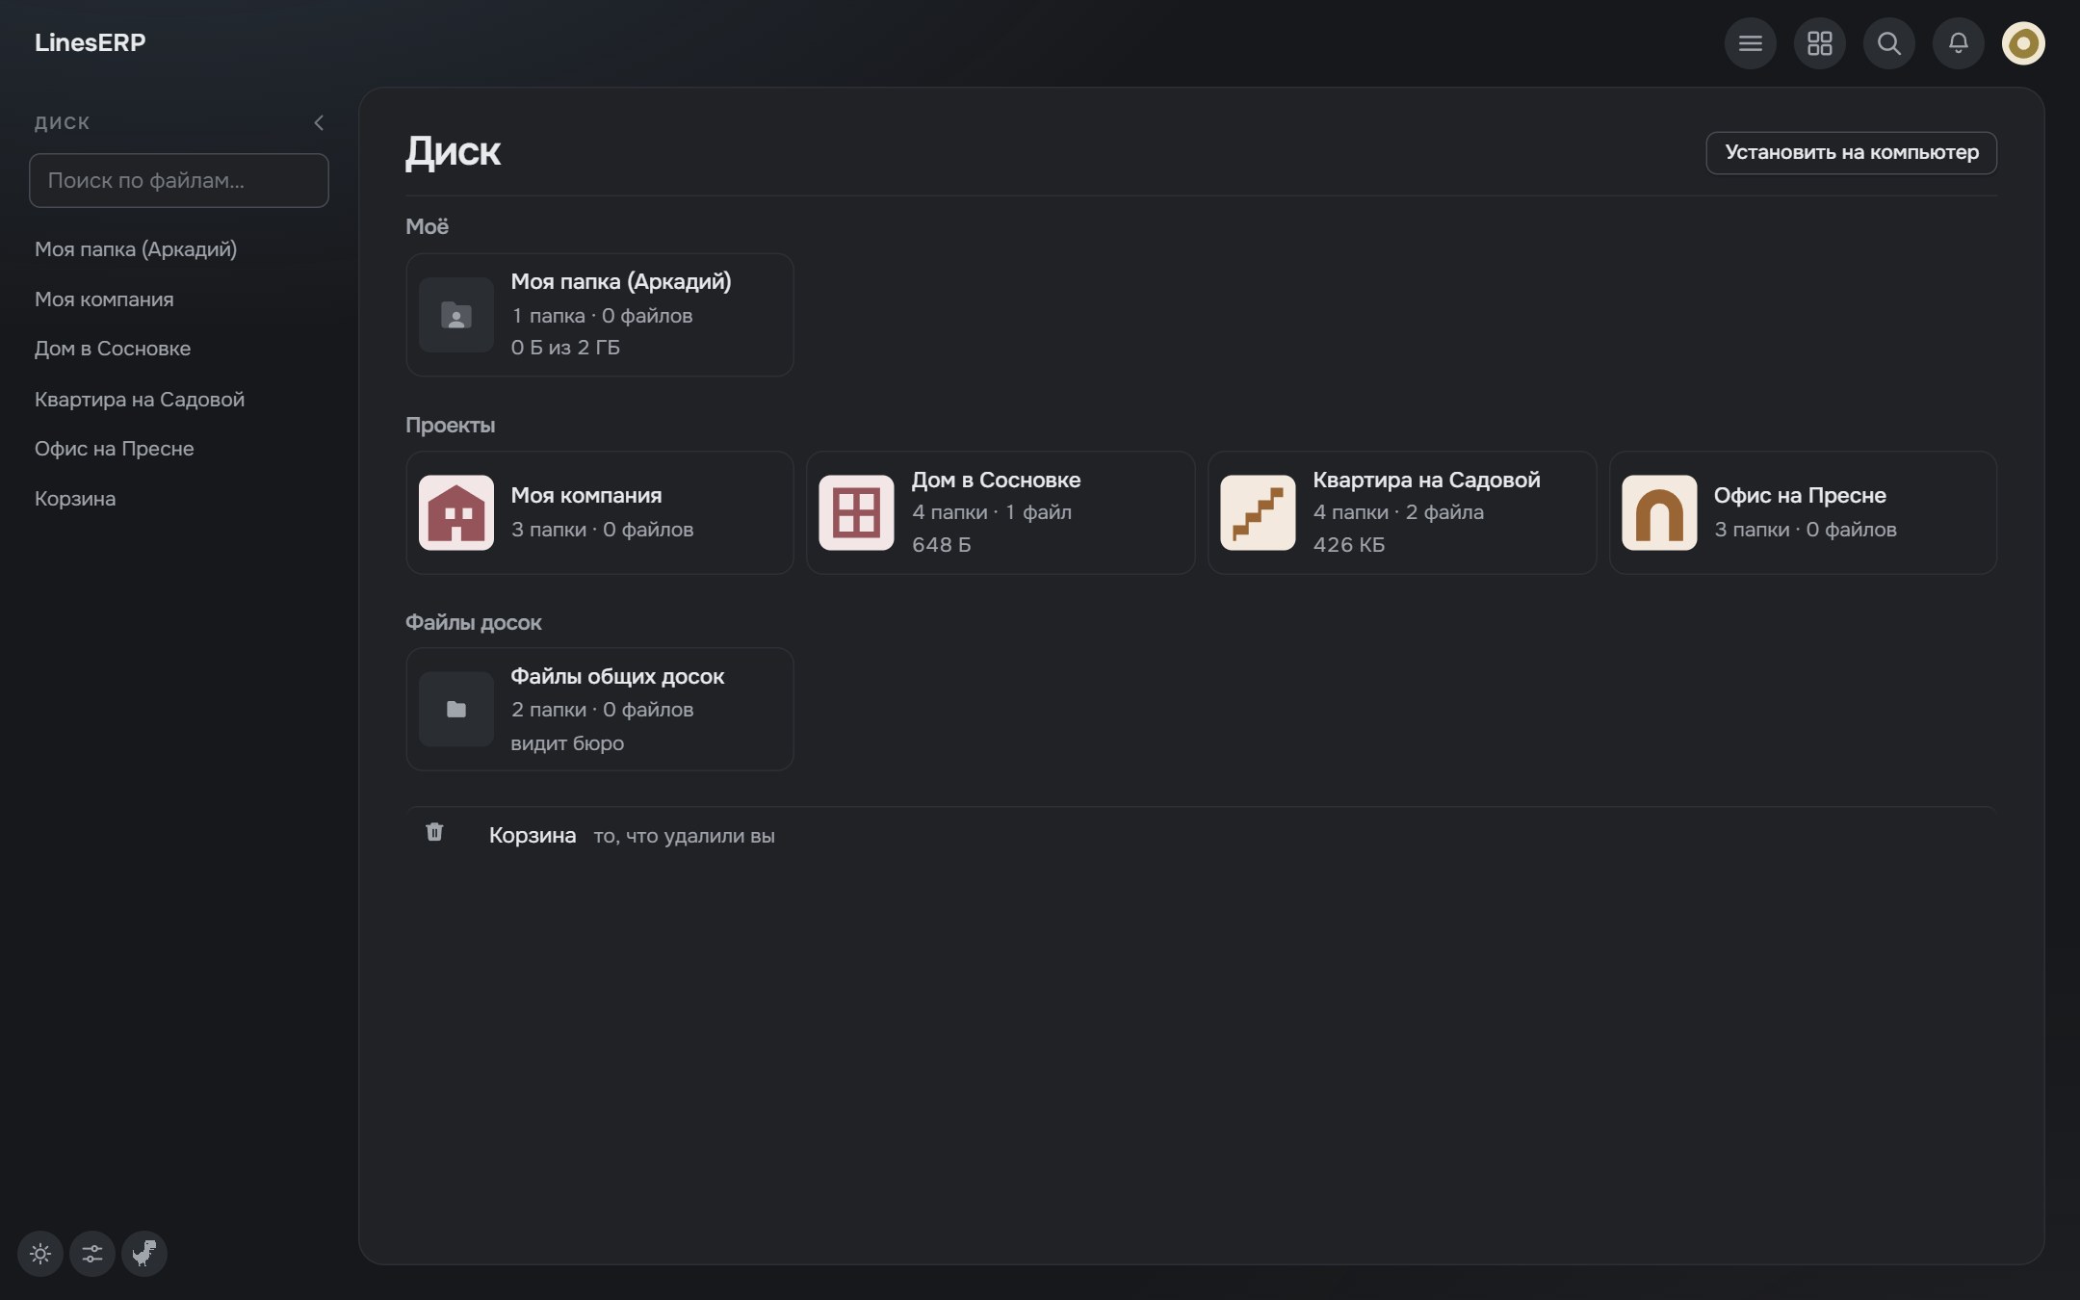Image resolution: width=2080 pixels, height=1300 pixels.
Task: Click the window grid icon of Дом в Сосновке
Action: point(856,512)
